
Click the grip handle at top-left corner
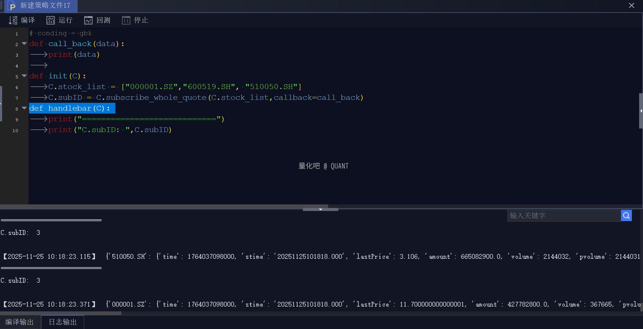tap(1, 5)
